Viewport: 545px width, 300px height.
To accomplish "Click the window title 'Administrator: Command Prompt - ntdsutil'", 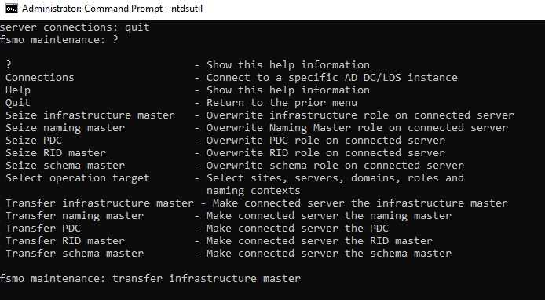I will pos(112,9).
